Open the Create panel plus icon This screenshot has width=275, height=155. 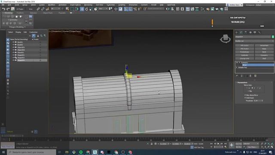coord(236,32)
